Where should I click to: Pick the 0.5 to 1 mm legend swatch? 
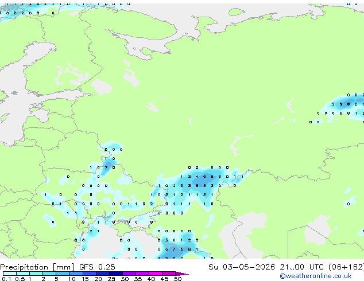pyautogui.click(x=23, y=274)
